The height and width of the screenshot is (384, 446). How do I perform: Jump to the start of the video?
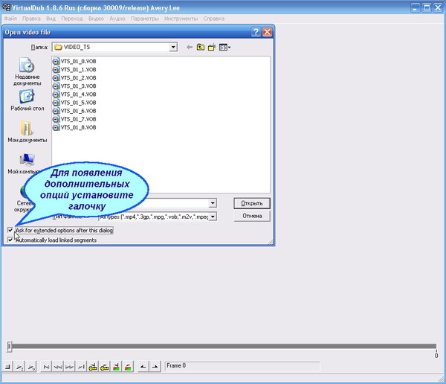46,367
